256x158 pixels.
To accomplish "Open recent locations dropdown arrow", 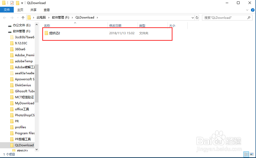I will (x=18, y=18).
